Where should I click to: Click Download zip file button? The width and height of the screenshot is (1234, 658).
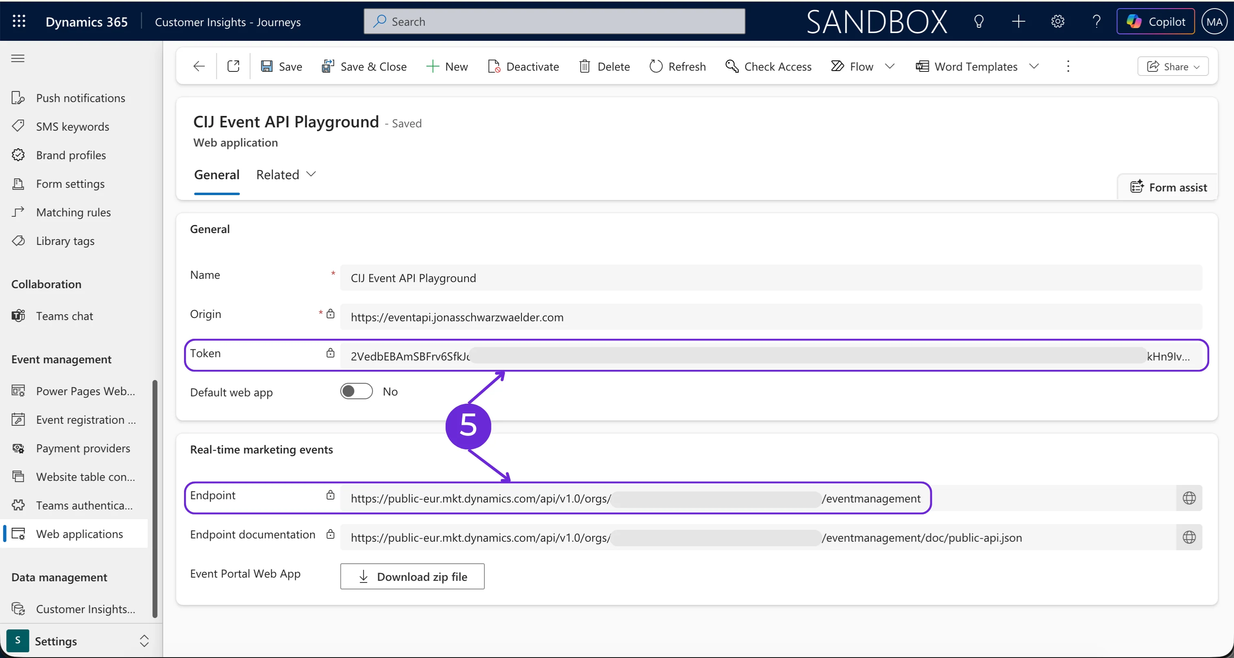click(412, 576)
